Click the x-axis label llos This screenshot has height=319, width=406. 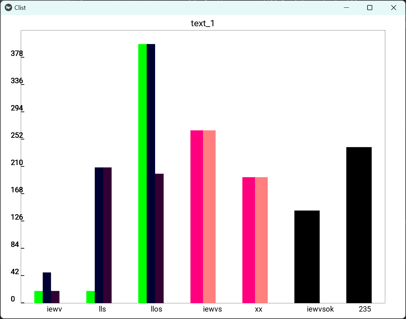click(156, 309)
